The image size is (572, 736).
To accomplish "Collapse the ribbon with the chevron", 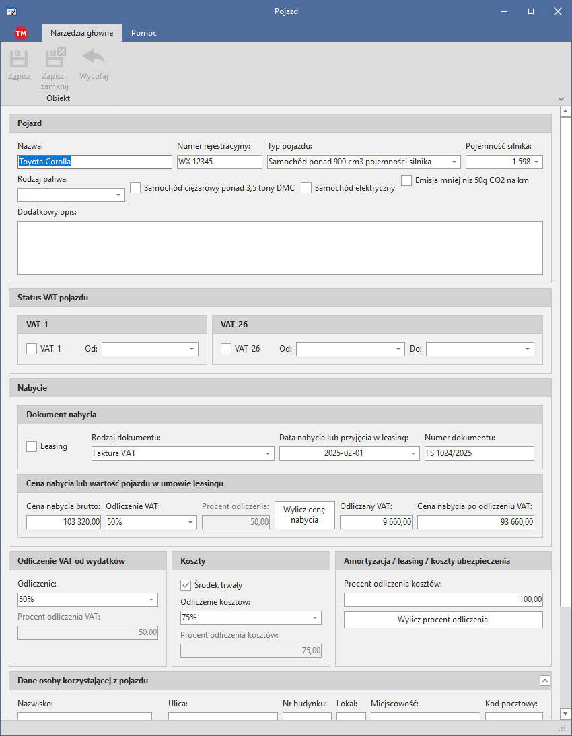I will [561, 99].
